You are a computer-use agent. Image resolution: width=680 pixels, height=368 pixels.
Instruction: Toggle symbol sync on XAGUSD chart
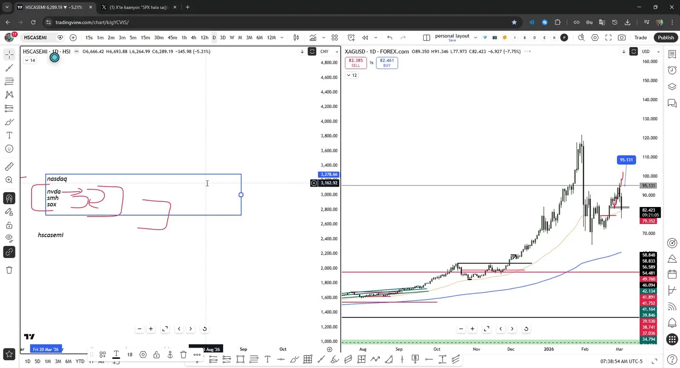pos(633,52)
